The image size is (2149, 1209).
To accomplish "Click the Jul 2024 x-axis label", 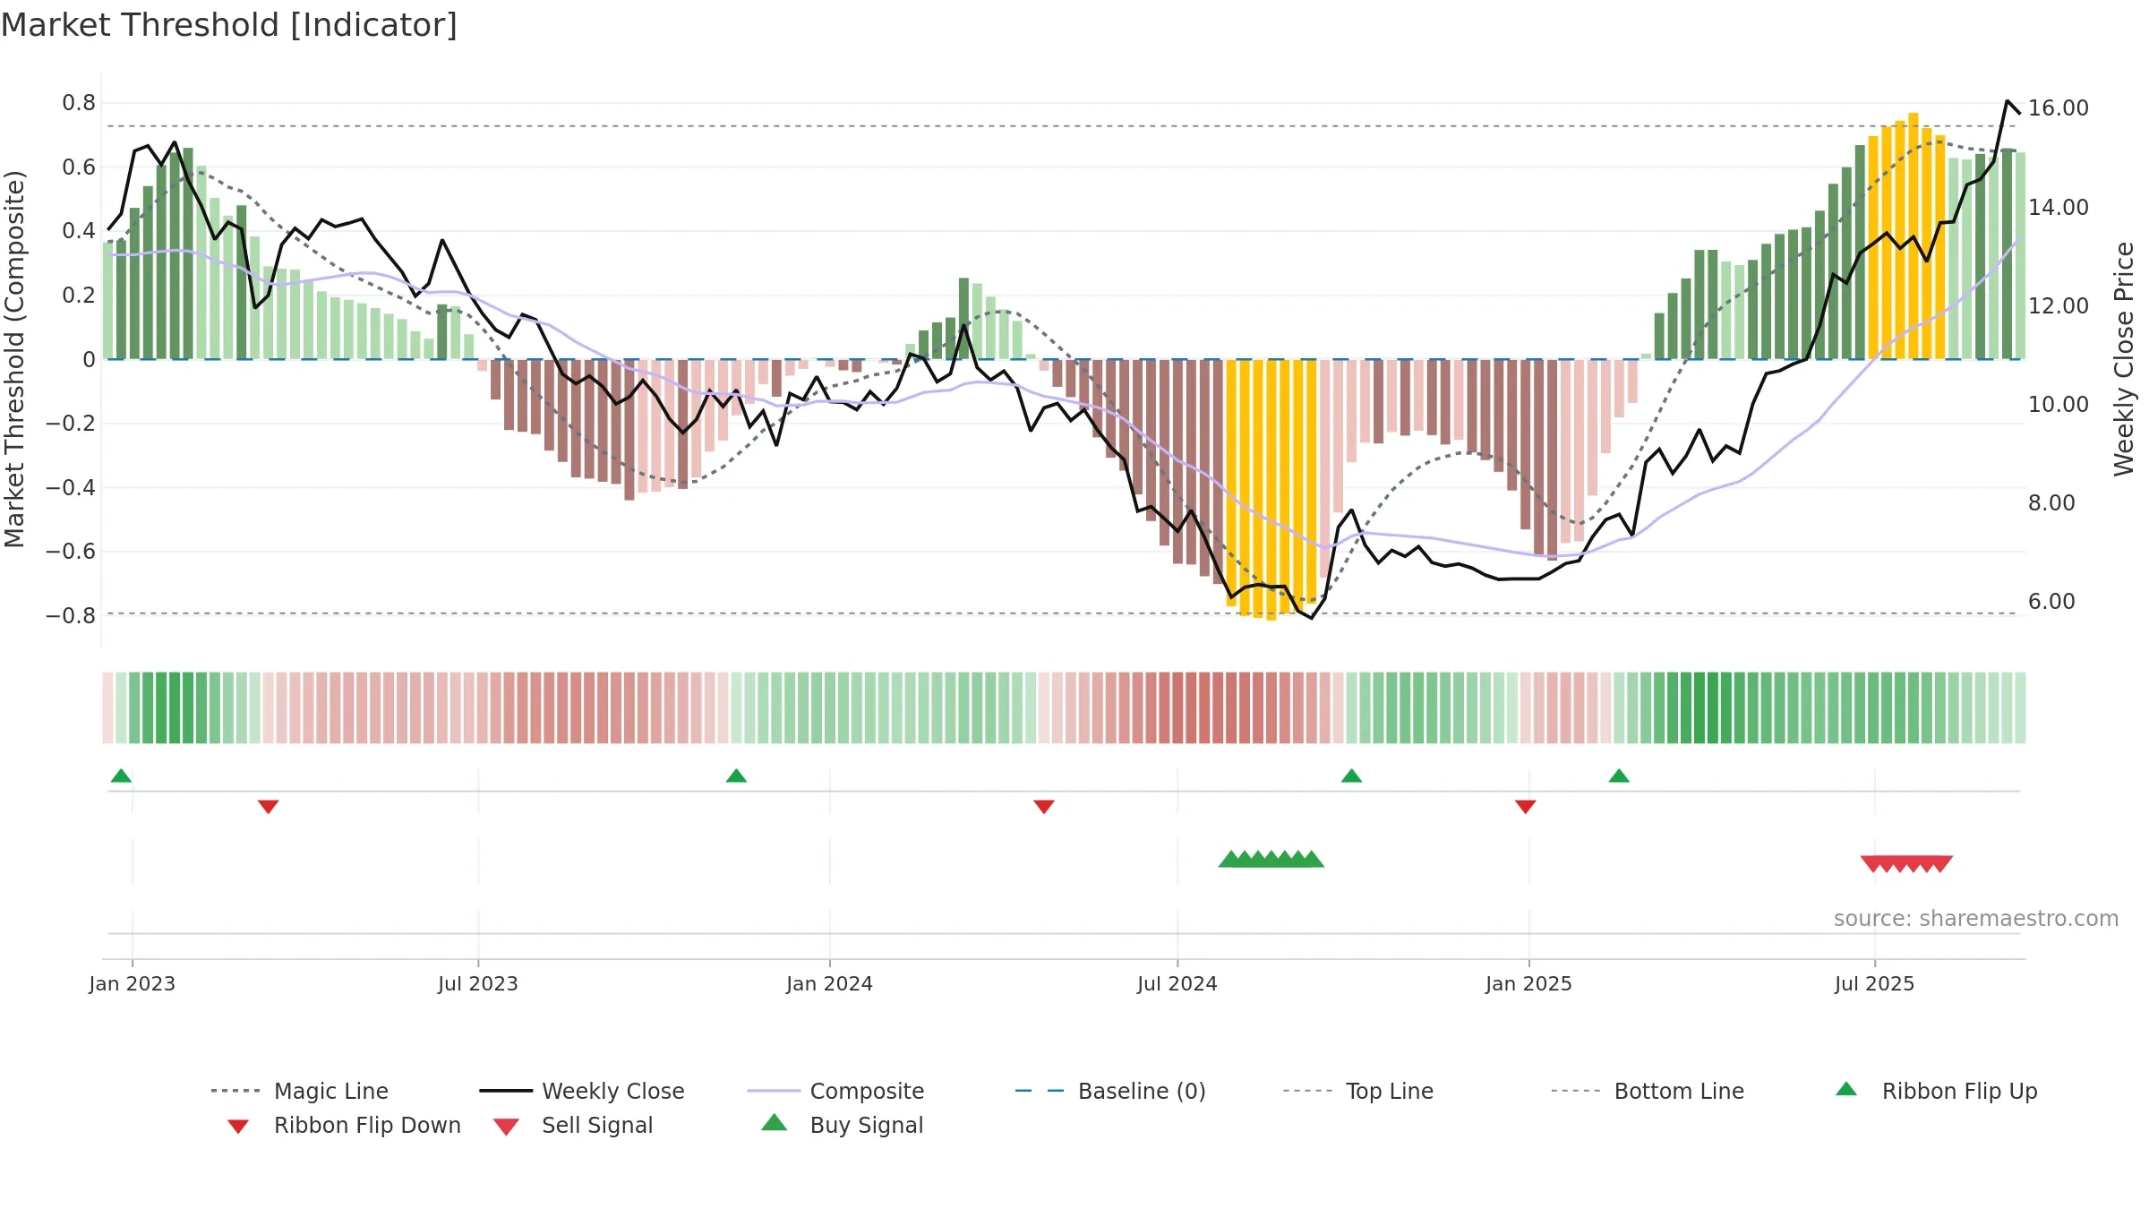I will coord(1177,983).
